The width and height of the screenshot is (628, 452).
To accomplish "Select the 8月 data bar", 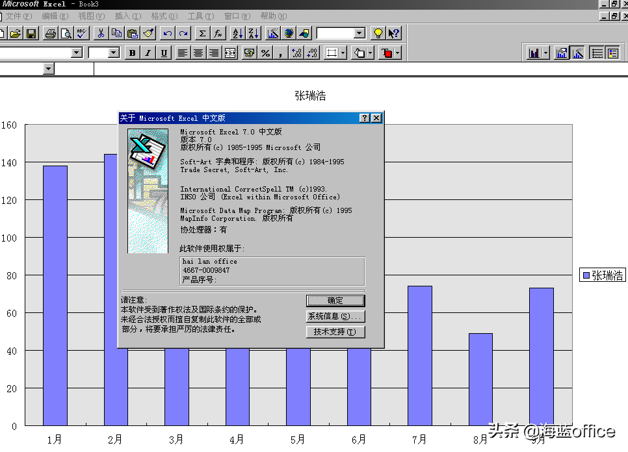I will click(x=480, y=380).
